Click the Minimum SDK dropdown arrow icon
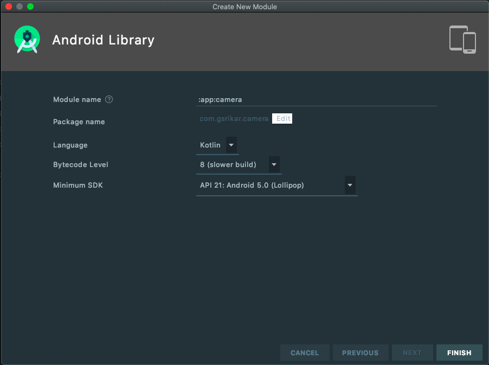The width and height of the screenshot is (489, 365). (x=350, y=185)
